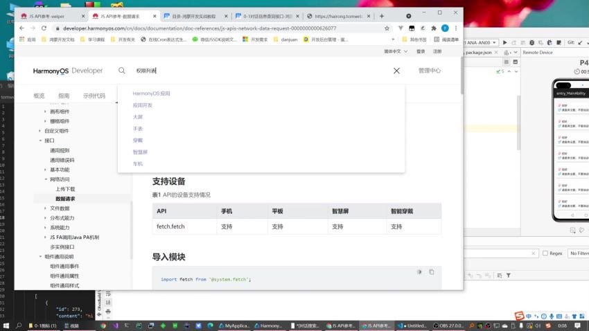Click the 注册 register link
The width and height of the screenshot is (589, 331).
point(437,51)
